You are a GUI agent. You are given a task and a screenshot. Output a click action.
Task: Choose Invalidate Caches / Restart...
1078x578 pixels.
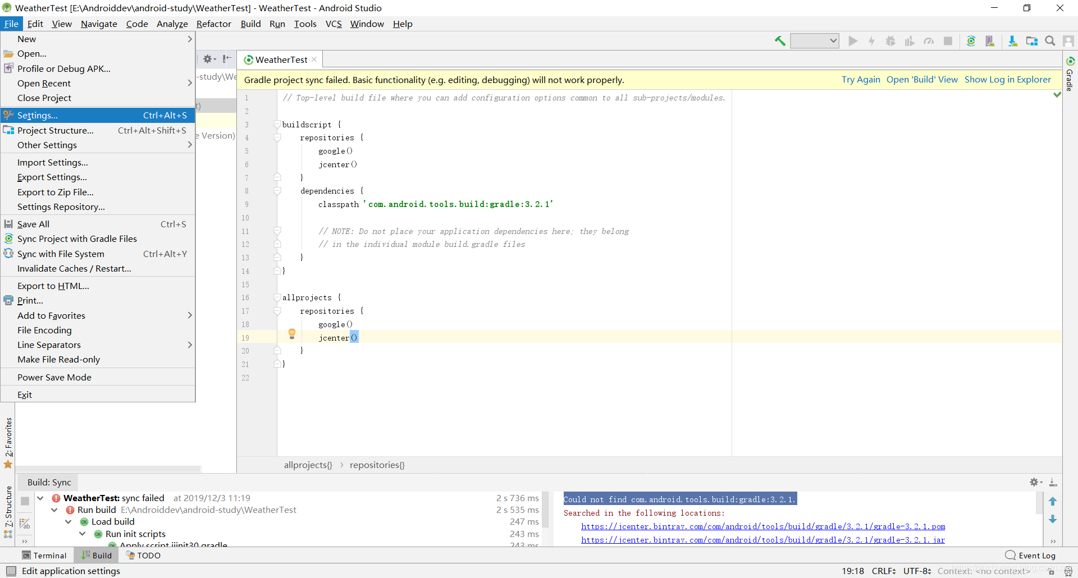point(98,268)
